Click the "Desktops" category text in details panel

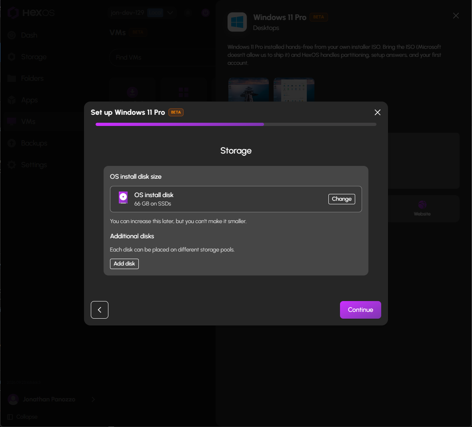266,28
